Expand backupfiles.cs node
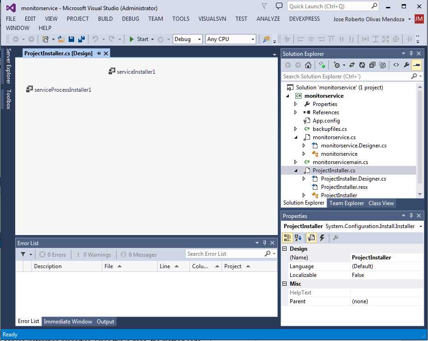The height and width of the screenshot is (341, 428). point(295,129)
